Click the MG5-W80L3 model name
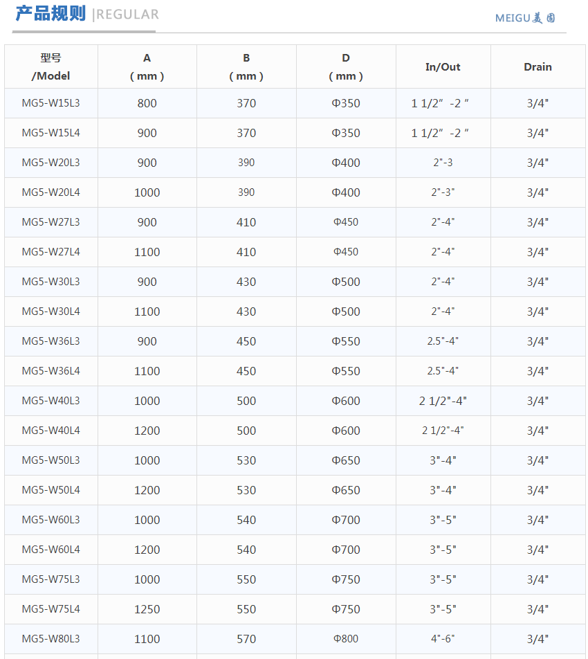588x659 pixels. [x=51, y=639]
